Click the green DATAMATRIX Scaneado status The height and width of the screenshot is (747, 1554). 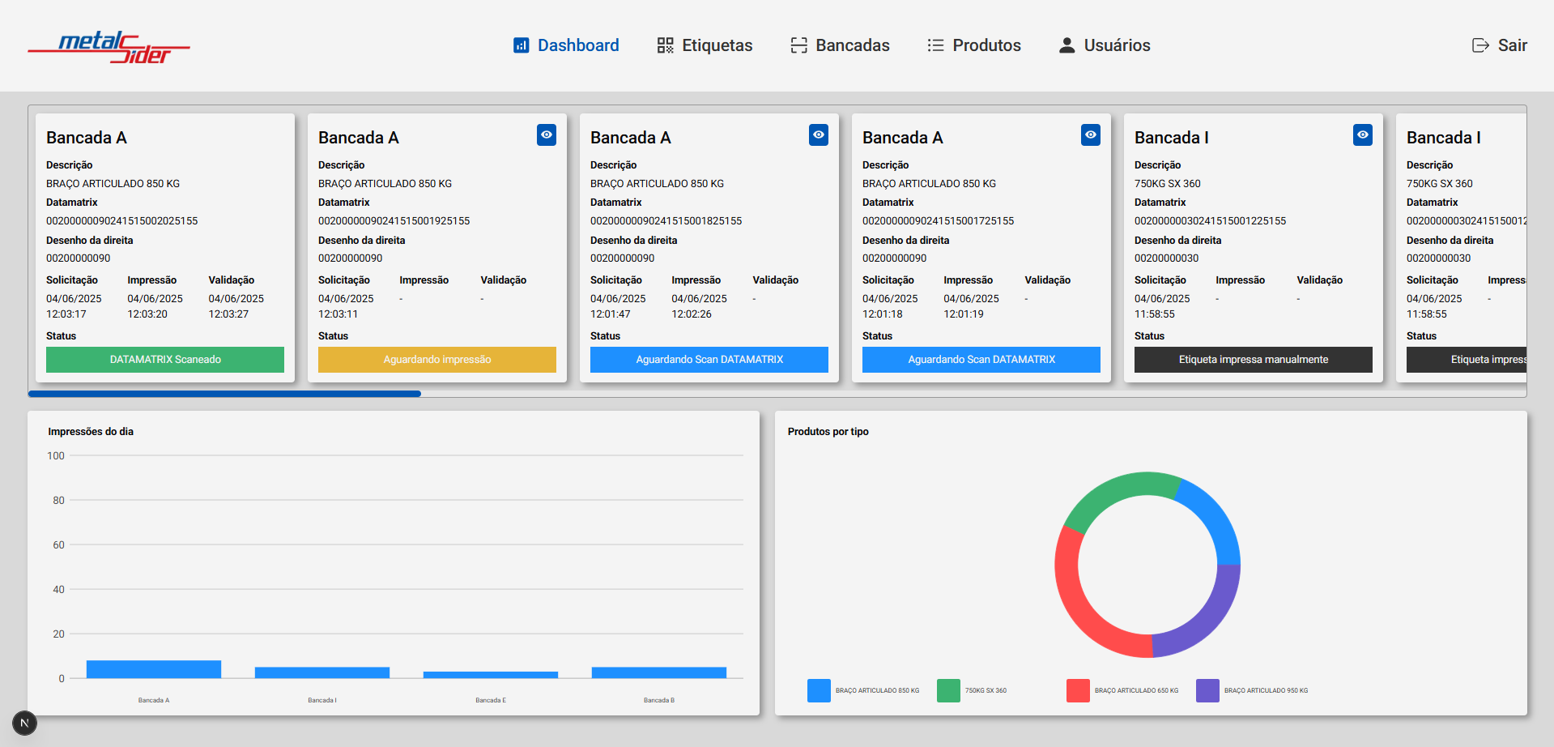click(x=165, y=360)
